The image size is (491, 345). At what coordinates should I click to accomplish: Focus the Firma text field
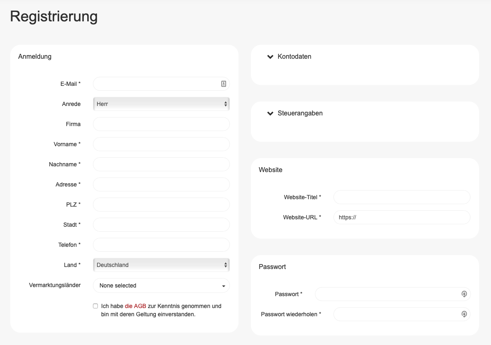click(x=161, y=124)
